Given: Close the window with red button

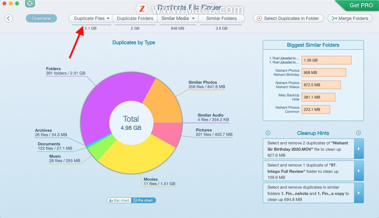Looking at the screenshot, I should (x=4, y=3).
